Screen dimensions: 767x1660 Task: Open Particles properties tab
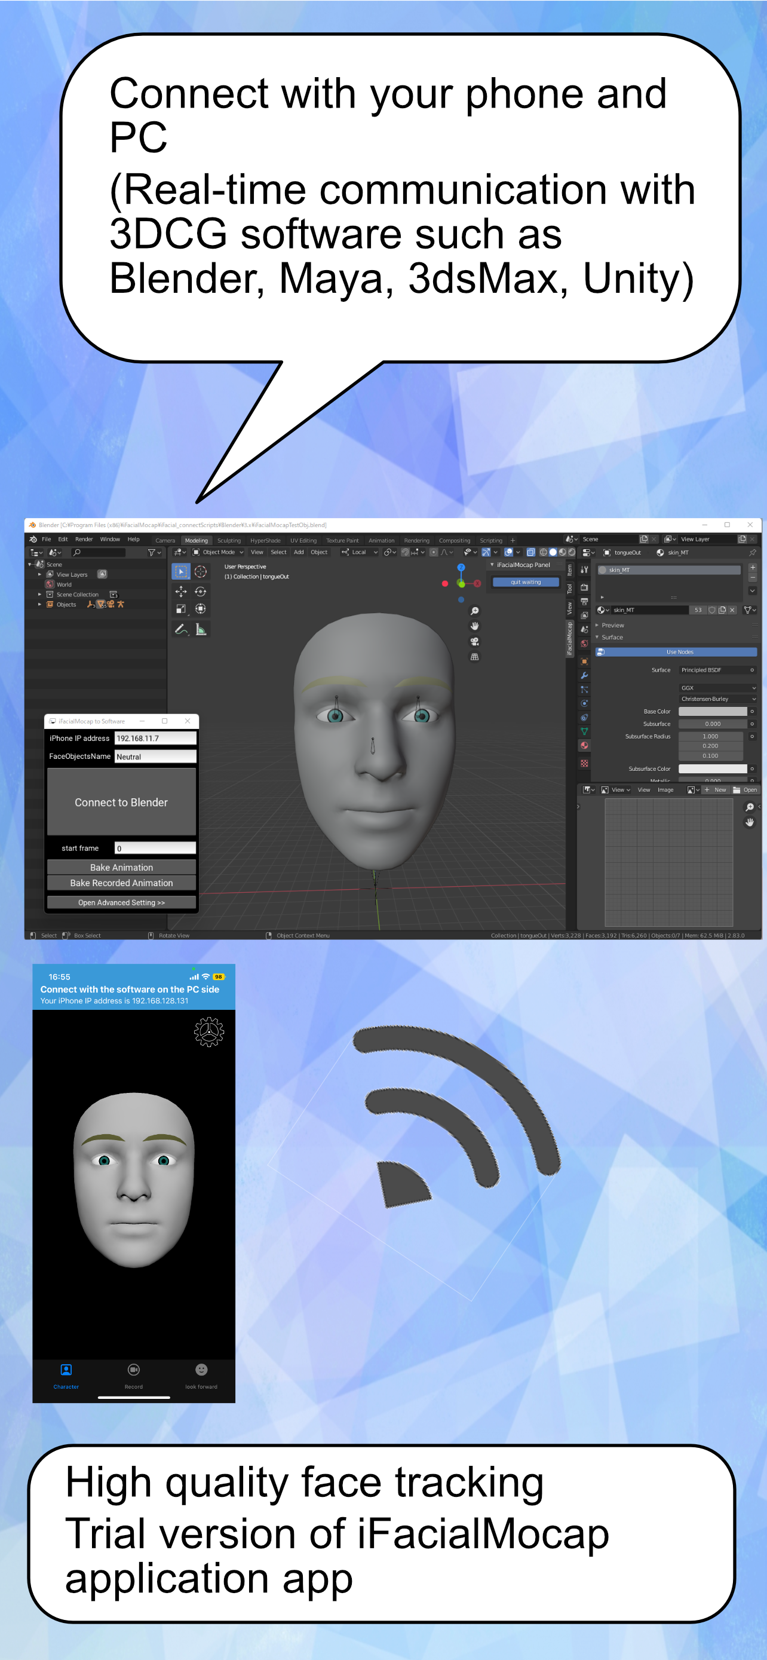584,690
